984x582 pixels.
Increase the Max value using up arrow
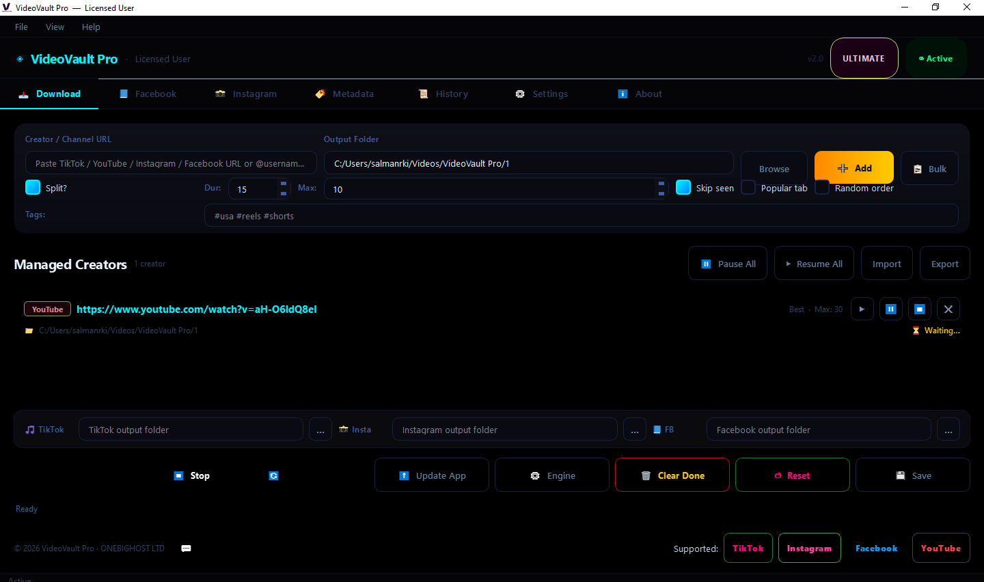coord(661,183)
